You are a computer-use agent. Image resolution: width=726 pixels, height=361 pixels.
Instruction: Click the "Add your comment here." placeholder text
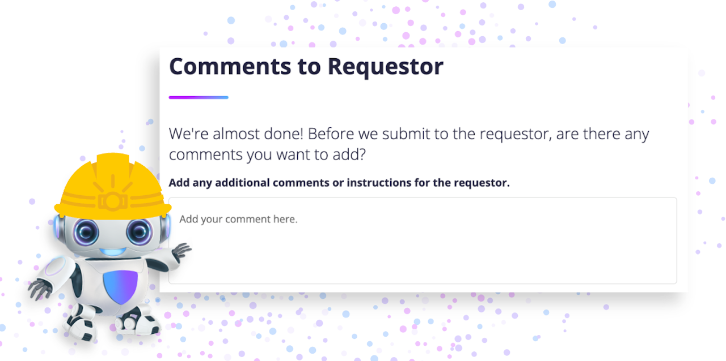pyautogui.click(x=238, y=219)
